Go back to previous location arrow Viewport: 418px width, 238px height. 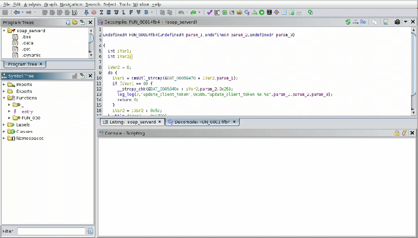(17, 12)
